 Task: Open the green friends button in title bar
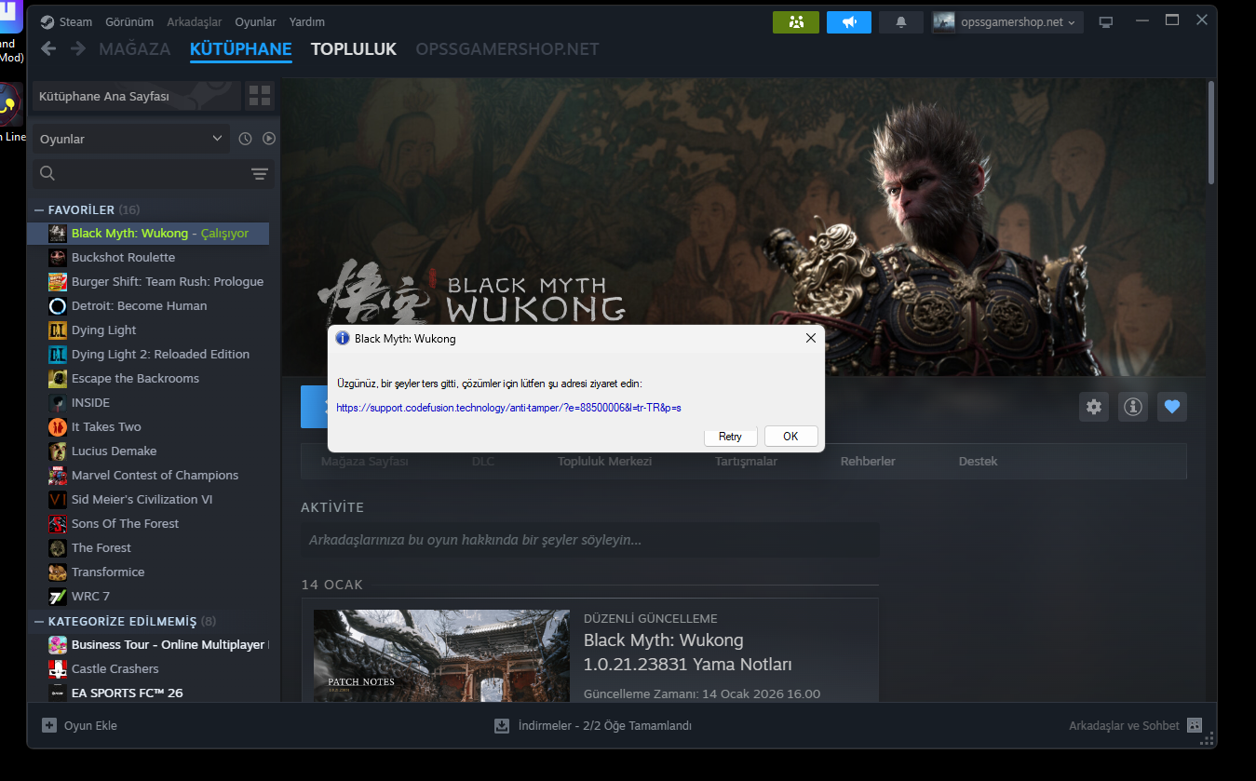pyautogui.click(x=795, y=22)
